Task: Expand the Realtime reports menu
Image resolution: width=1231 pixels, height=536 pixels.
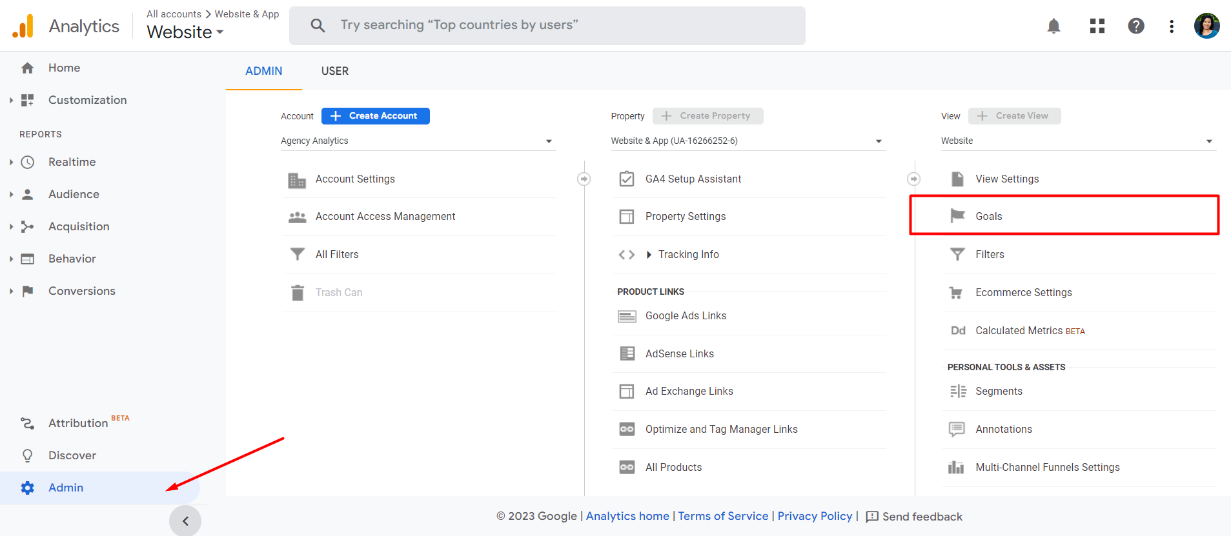Action: coord(11,162)
